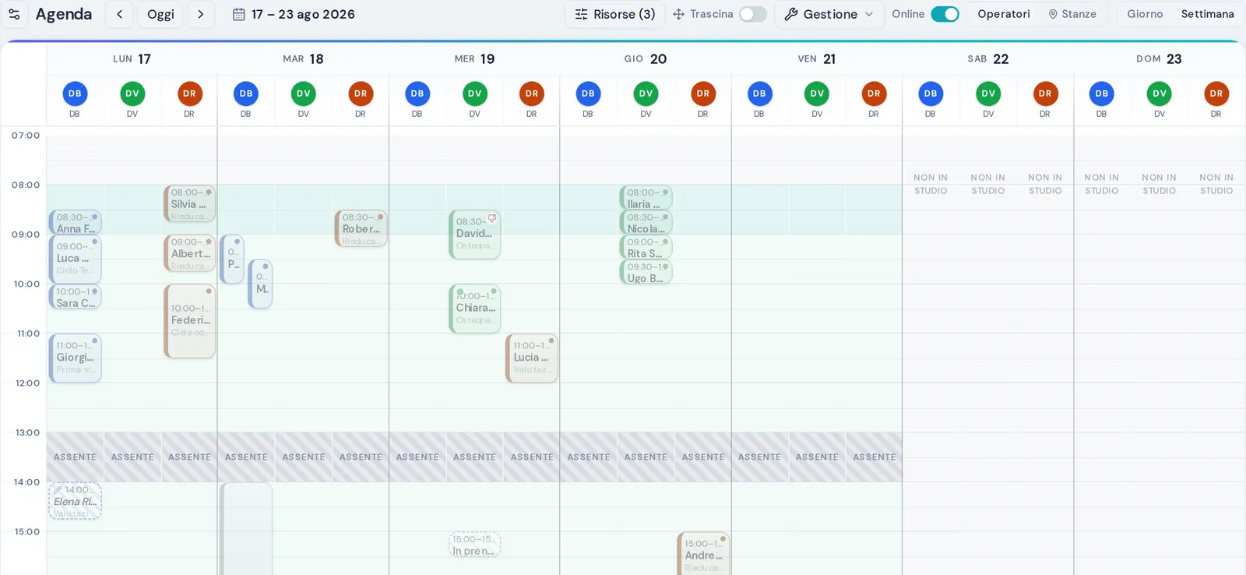Go to the previous week
This screenshot has width=1246, height=575.
tap(119, 14)
